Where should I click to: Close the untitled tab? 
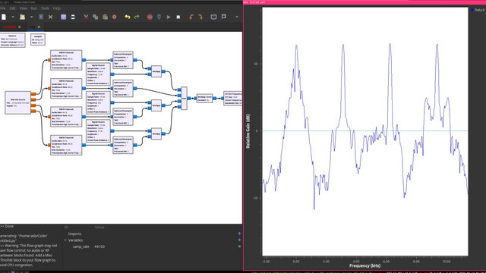click(x=20, y=27)
